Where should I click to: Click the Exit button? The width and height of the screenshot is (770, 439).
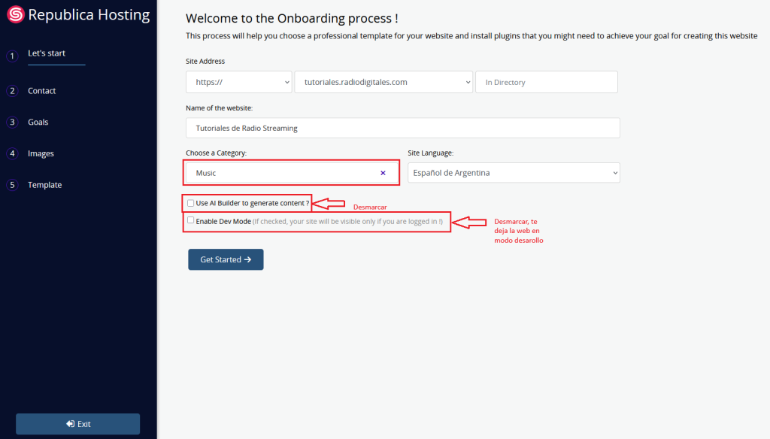coord(78,424)
